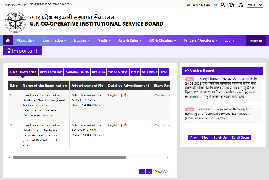Click the megaphone icon on Notice Board
The image size is (269, 180).
point(187,71)
